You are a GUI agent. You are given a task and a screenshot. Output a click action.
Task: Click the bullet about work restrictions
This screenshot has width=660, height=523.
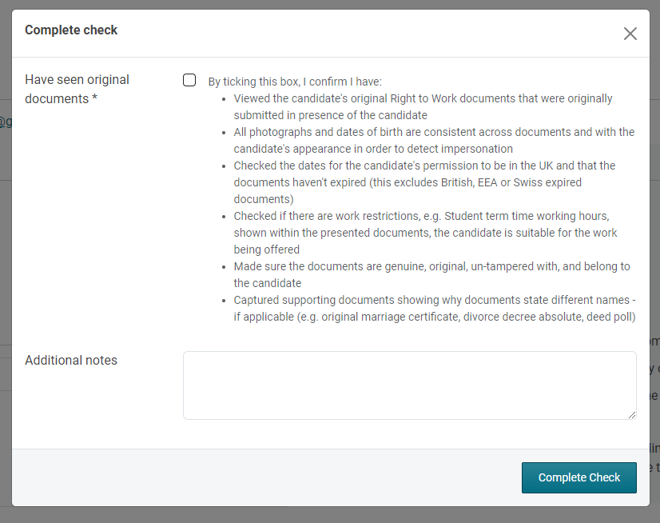[425, 233]
